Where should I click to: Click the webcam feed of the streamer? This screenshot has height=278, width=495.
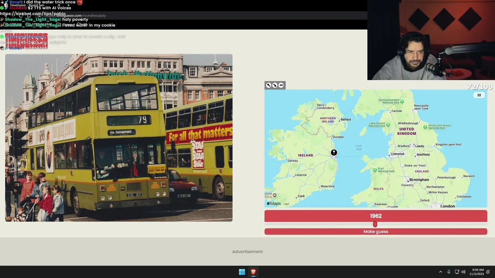(431, 40)
